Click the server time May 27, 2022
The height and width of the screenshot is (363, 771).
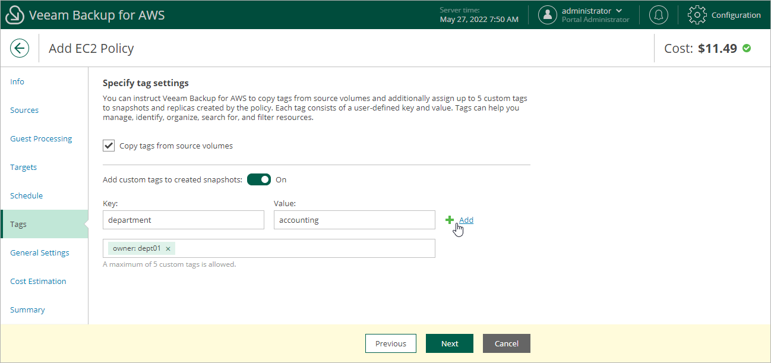click(x=479, y=19)
